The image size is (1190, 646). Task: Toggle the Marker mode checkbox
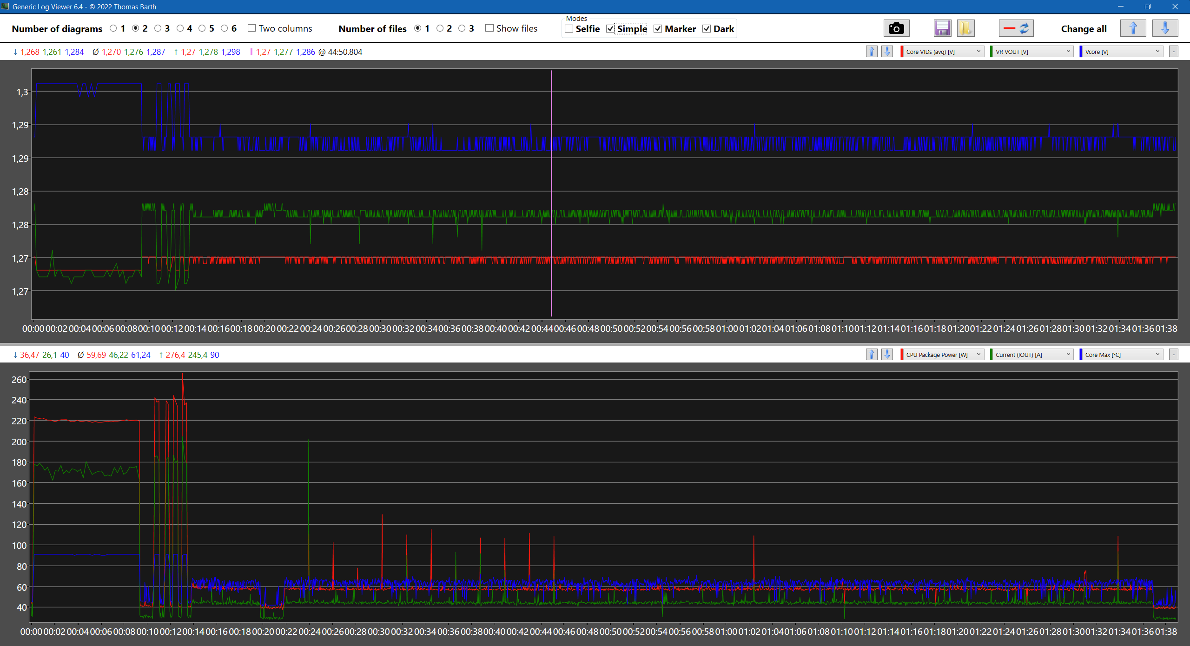658,29
